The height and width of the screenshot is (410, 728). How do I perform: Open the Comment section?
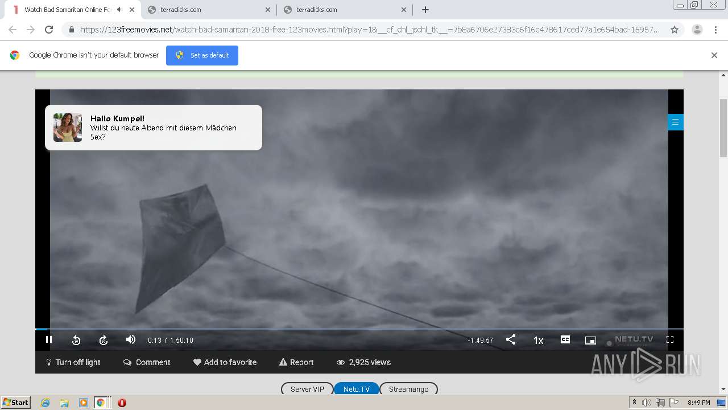[x=147, y=362]
